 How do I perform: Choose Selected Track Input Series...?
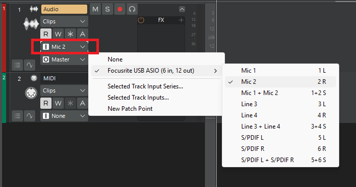(x=157, y=86)
